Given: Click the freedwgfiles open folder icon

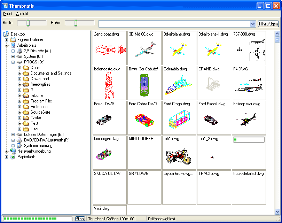Looking at the screenshot, I should (26, 84).
